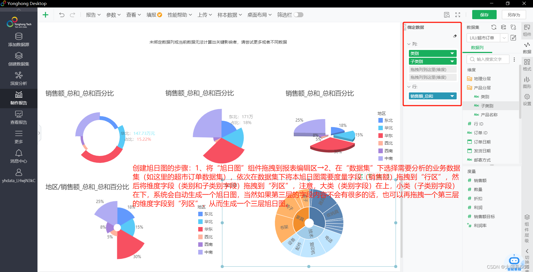This screenshot has height=272, width=533.
Task: Open 深度分析 in the left sidebar
Action: 19,79
